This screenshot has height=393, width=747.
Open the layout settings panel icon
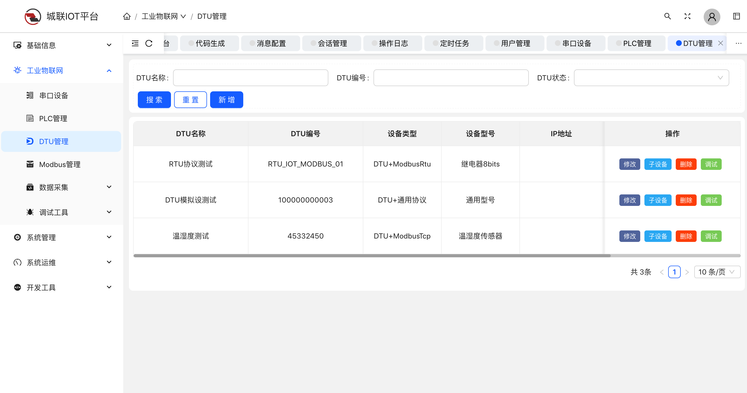736,16
